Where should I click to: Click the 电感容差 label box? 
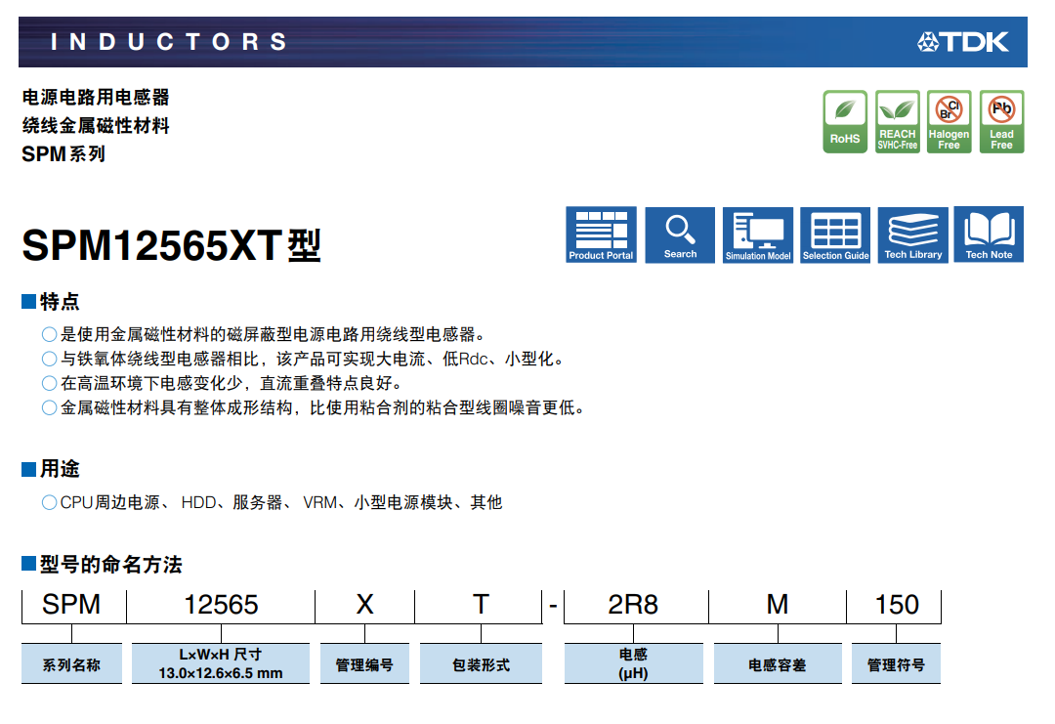[x=778, y=663]
